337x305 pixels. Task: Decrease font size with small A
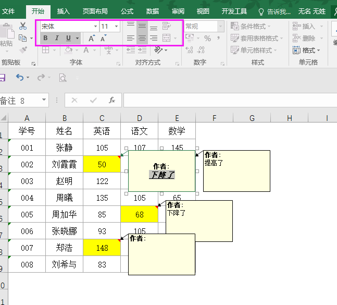click(x=103, y=38)
